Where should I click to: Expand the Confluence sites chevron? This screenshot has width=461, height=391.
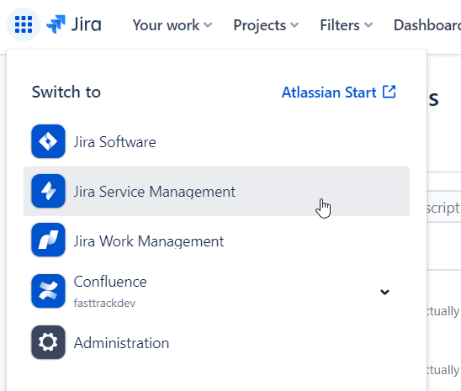[384, 292]
